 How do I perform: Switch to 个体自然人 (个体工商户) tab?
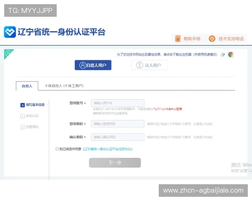coord(64,86)
